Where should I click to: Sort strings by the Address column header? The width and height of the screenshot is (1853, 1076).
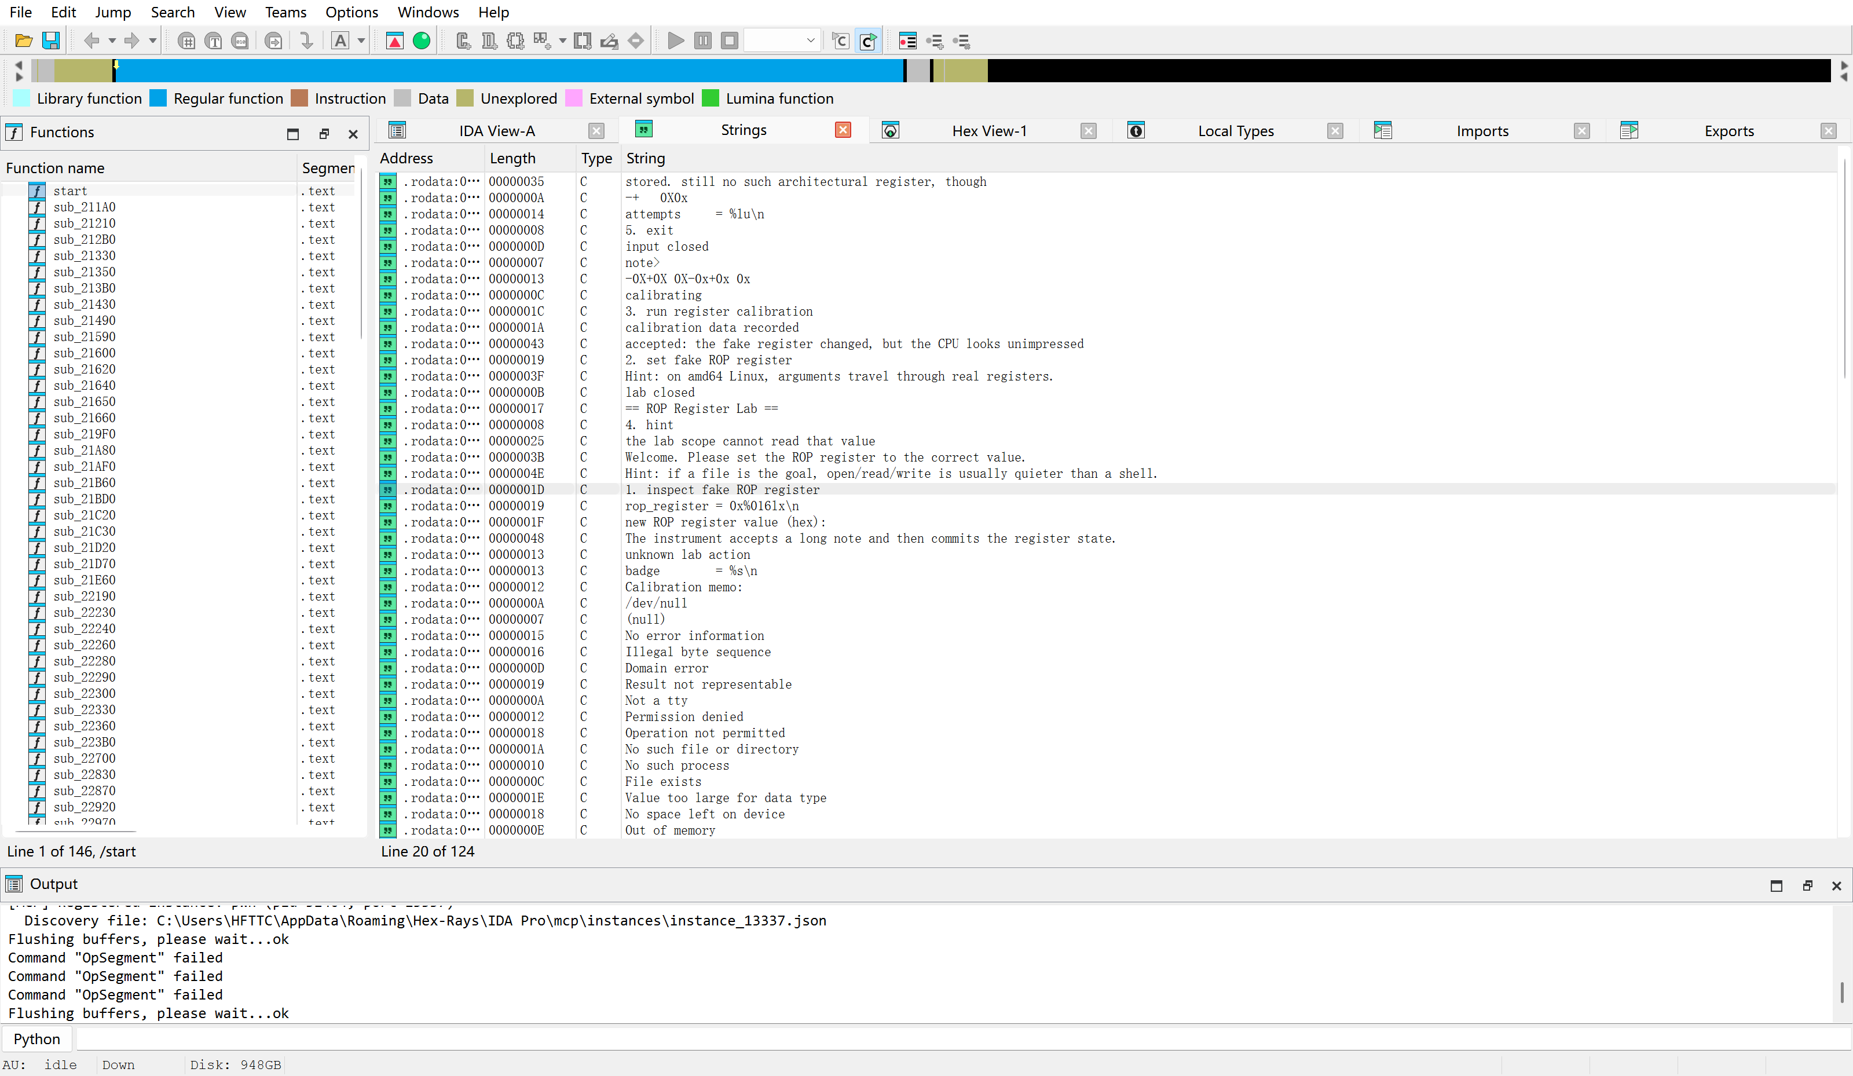[x=431, y=158]
